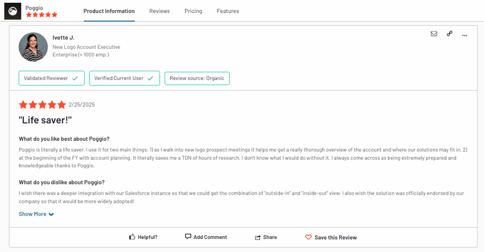Image resolution: width=484 pixels, height=252 pixels.
Task: Open the Pricing tab
Action: coord(193,11)
